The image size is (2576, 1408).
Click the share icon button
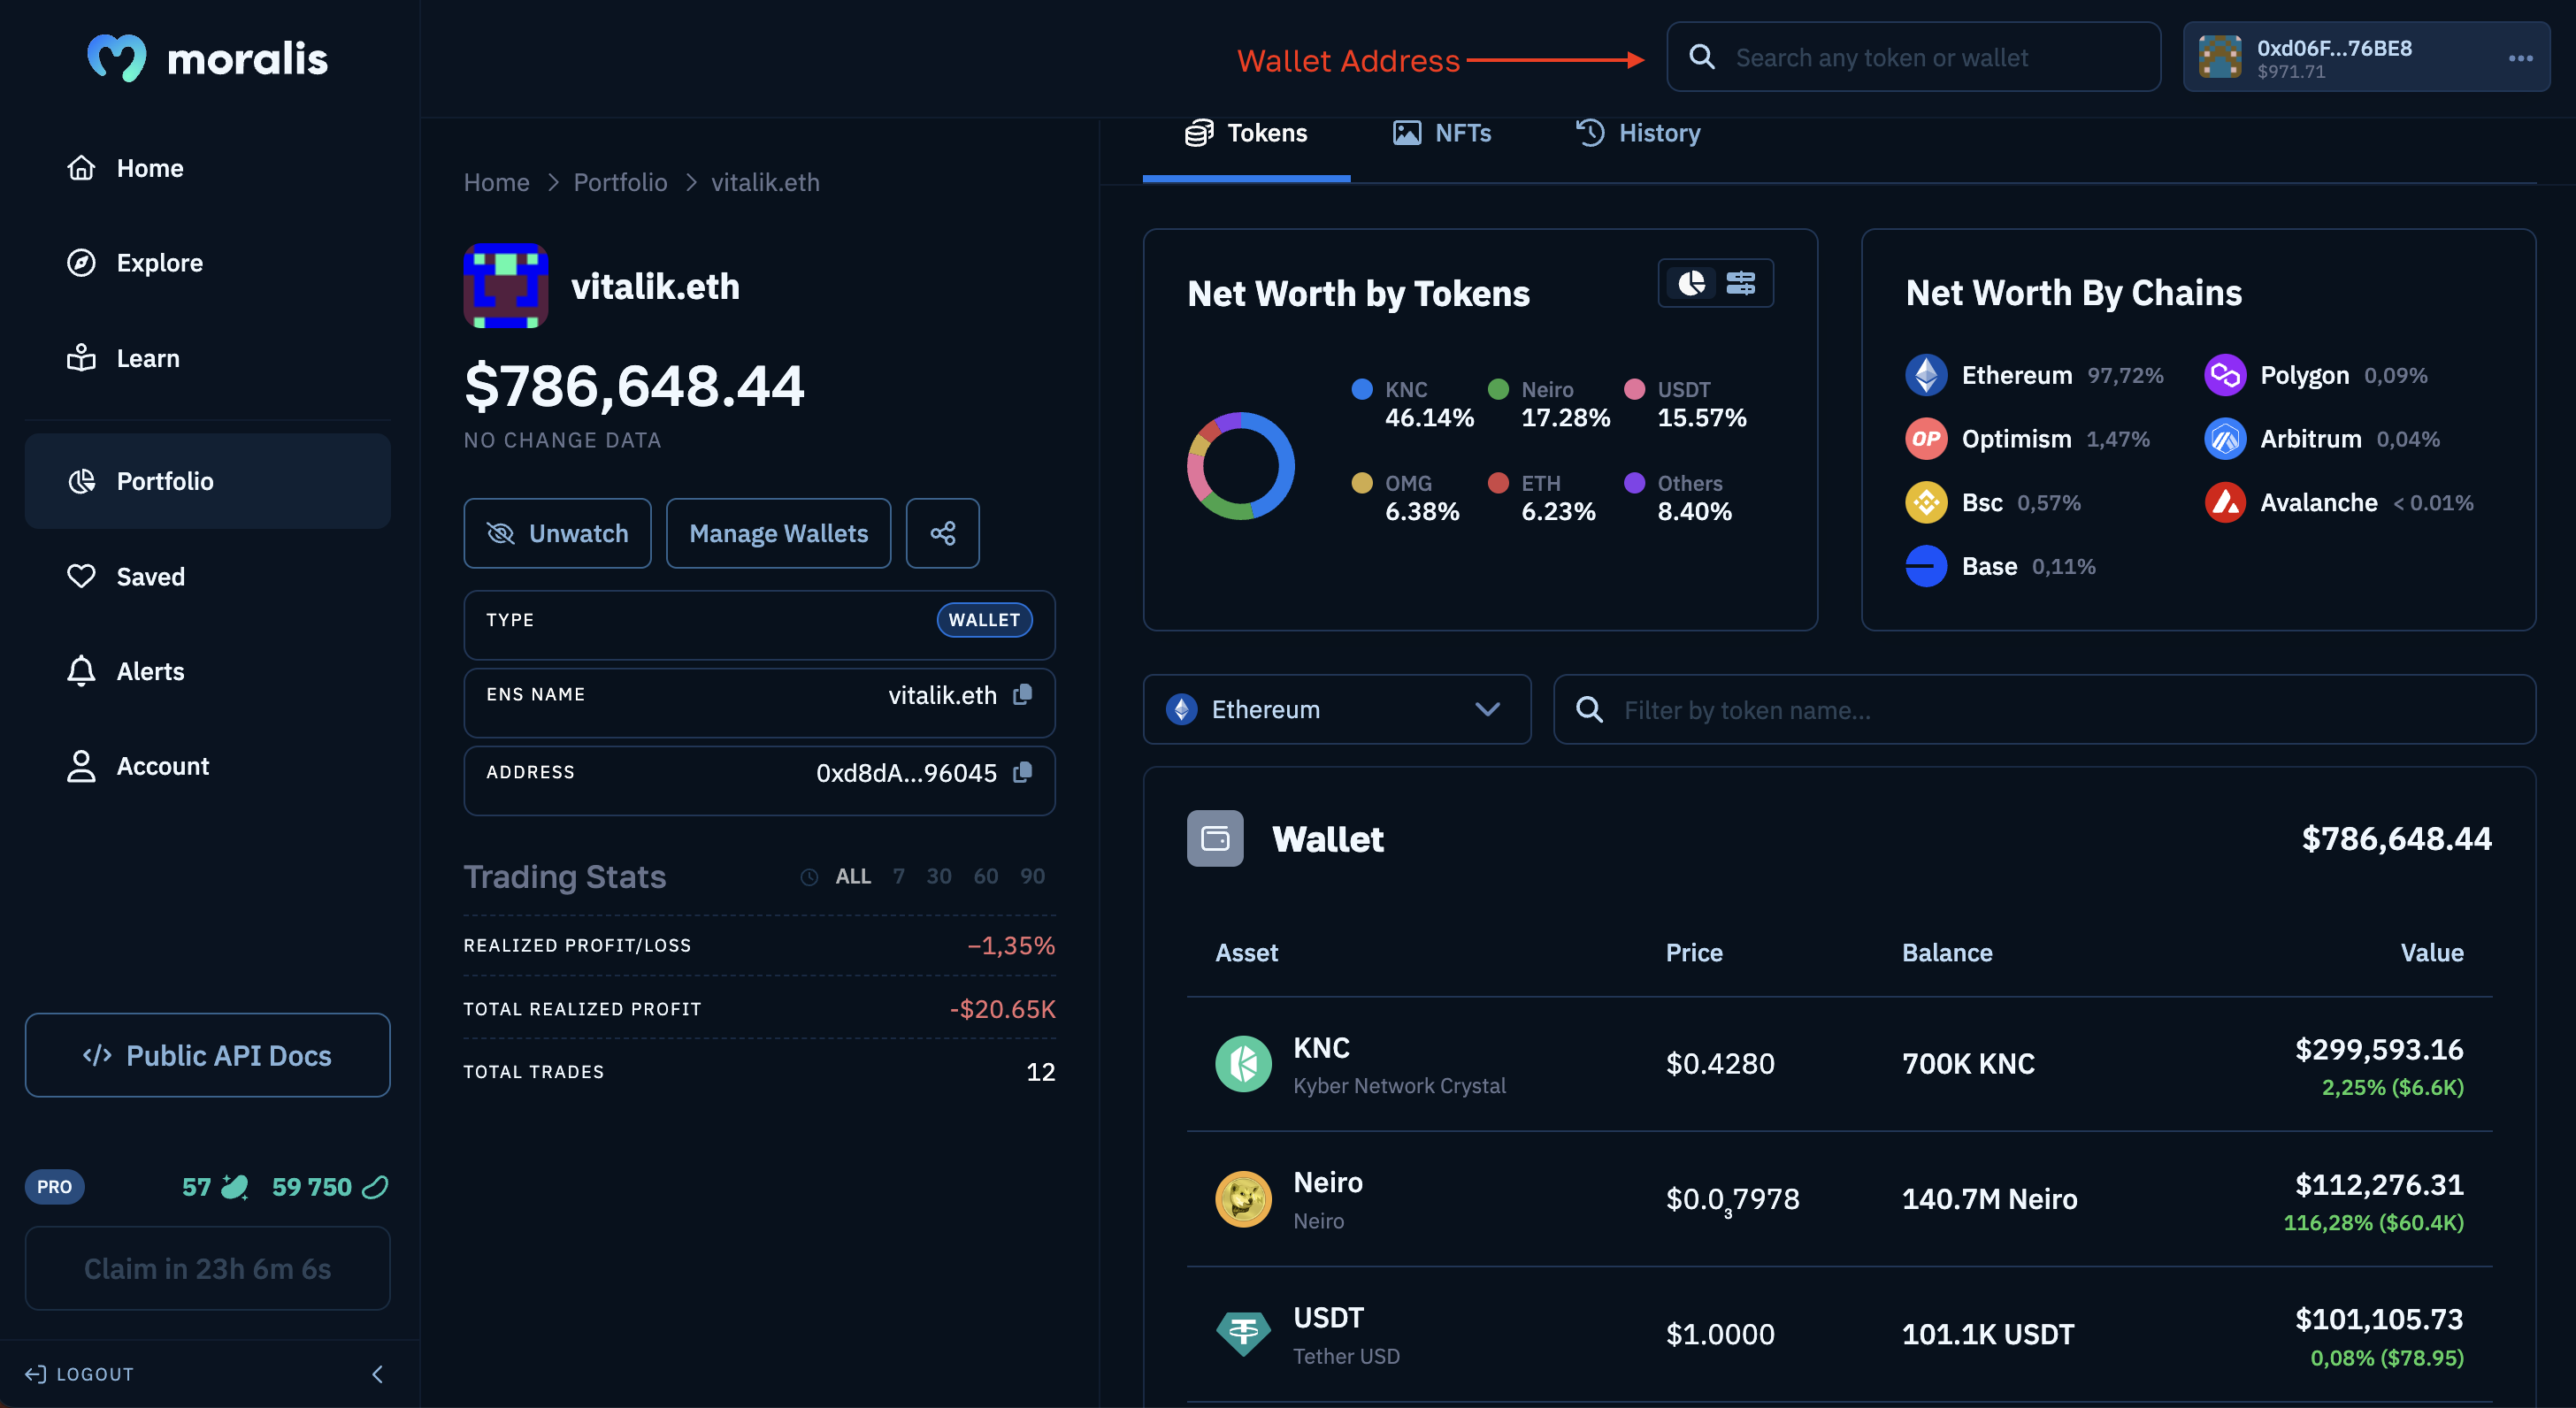tap(942, 533)
